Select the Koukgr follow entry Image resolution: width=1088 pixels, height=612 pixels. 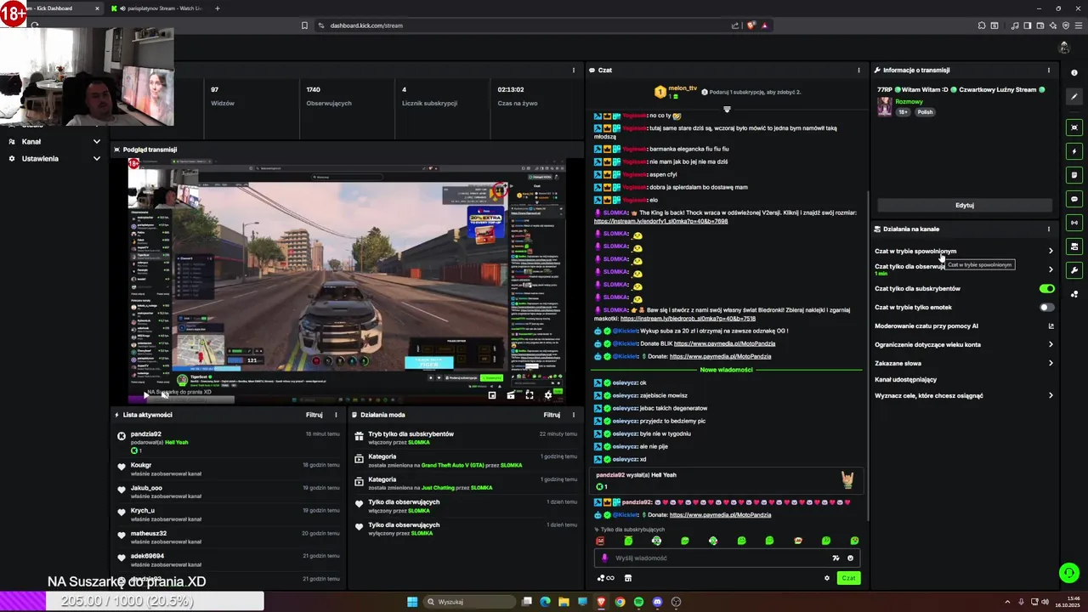point(229,468)
